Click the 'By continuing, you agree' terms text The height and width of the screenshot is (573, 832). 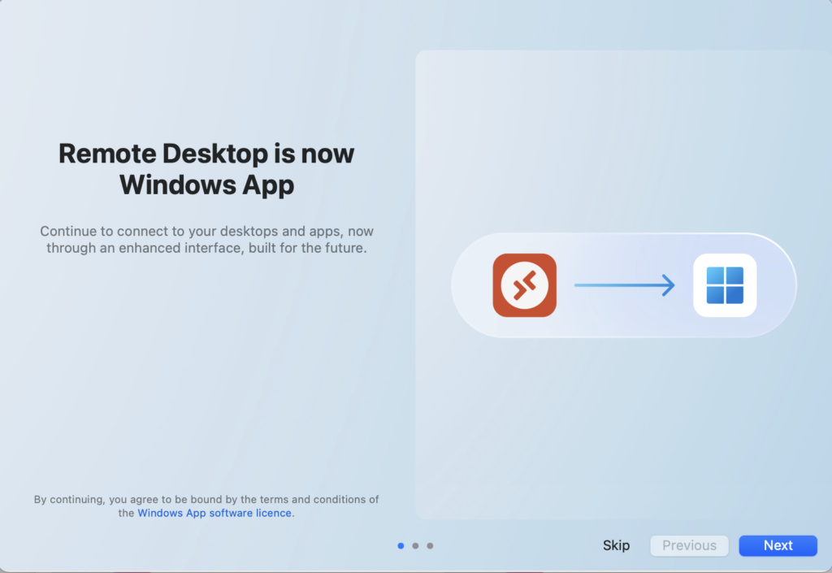206,506
